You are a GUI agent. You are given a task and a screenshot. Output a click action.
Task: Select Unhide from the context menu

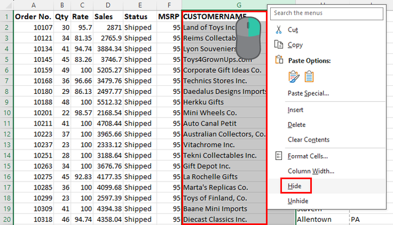click(298, 201)
